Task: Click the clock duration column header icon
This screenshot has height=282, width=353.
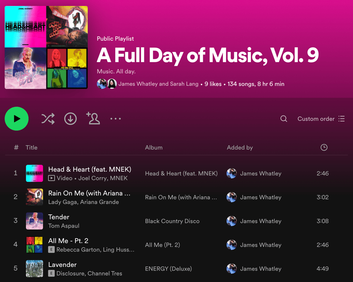Action: click(x=324, y=147)
